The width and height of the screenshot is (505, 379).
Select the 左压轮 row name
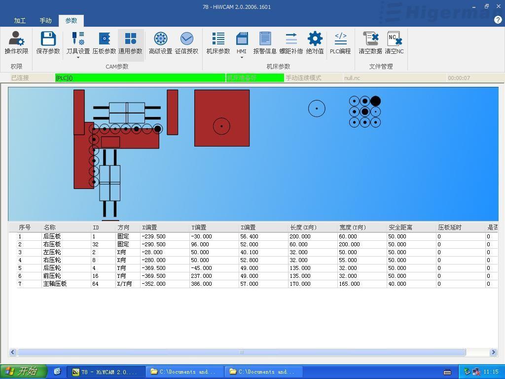point(52,252)
